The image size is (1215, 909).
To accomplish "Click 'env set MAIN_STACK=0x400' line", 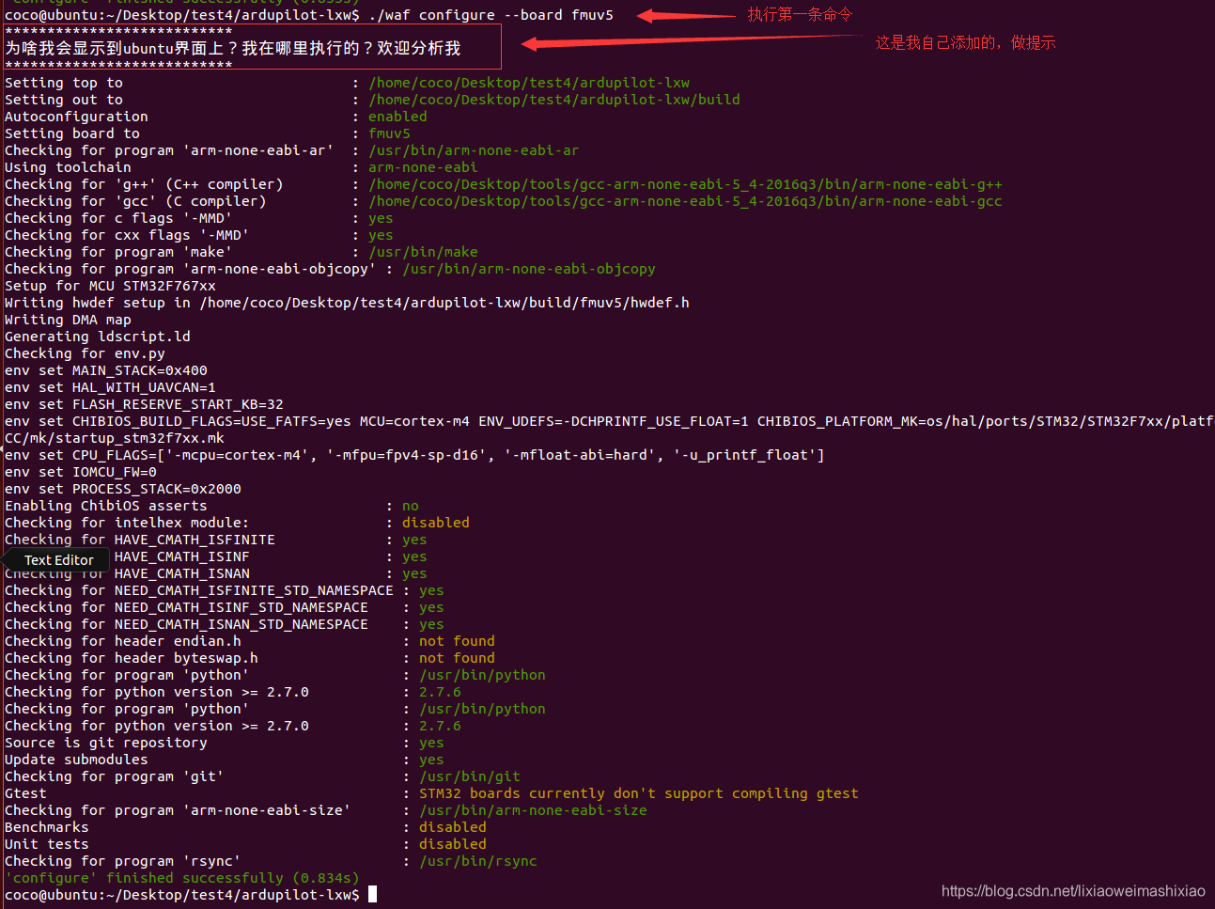I will (106, 370).
